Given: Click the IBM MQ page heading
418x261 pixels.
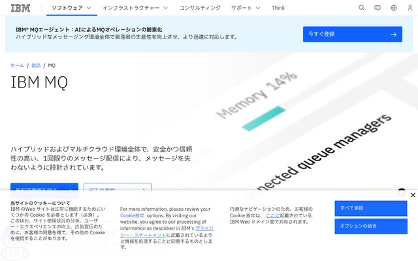Looking at the screenshot, I should [39, 82].
